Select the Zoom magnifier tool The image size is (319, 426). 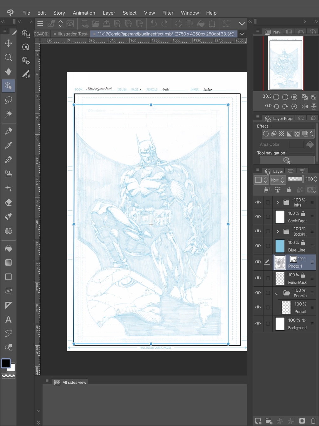[x=9, y=58]
